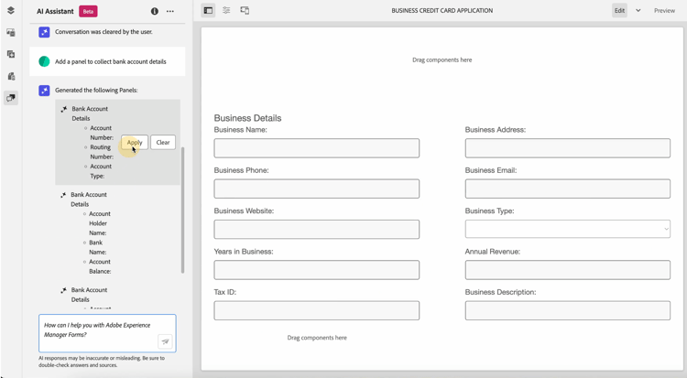Open the assets icon in the left rail
The height and width of the screenshot is (378, 687).
click(11, 32)
